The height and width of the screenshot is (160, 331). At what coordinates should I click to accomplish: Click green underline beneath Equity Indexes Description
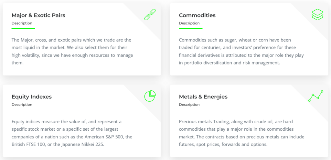(x=23, y=110)
